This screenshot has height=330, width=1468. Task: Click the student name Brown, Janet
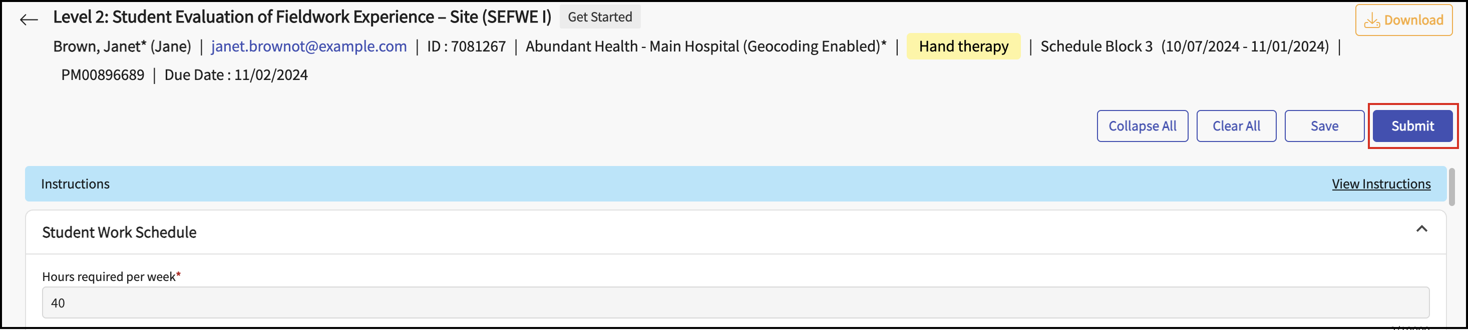122,46
